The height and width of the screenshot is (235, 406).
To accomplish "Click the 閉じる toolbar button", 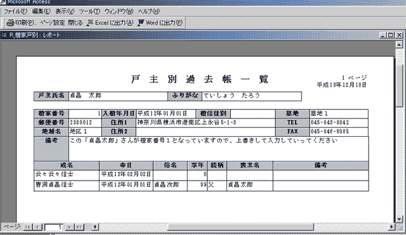I will [75, 23].
